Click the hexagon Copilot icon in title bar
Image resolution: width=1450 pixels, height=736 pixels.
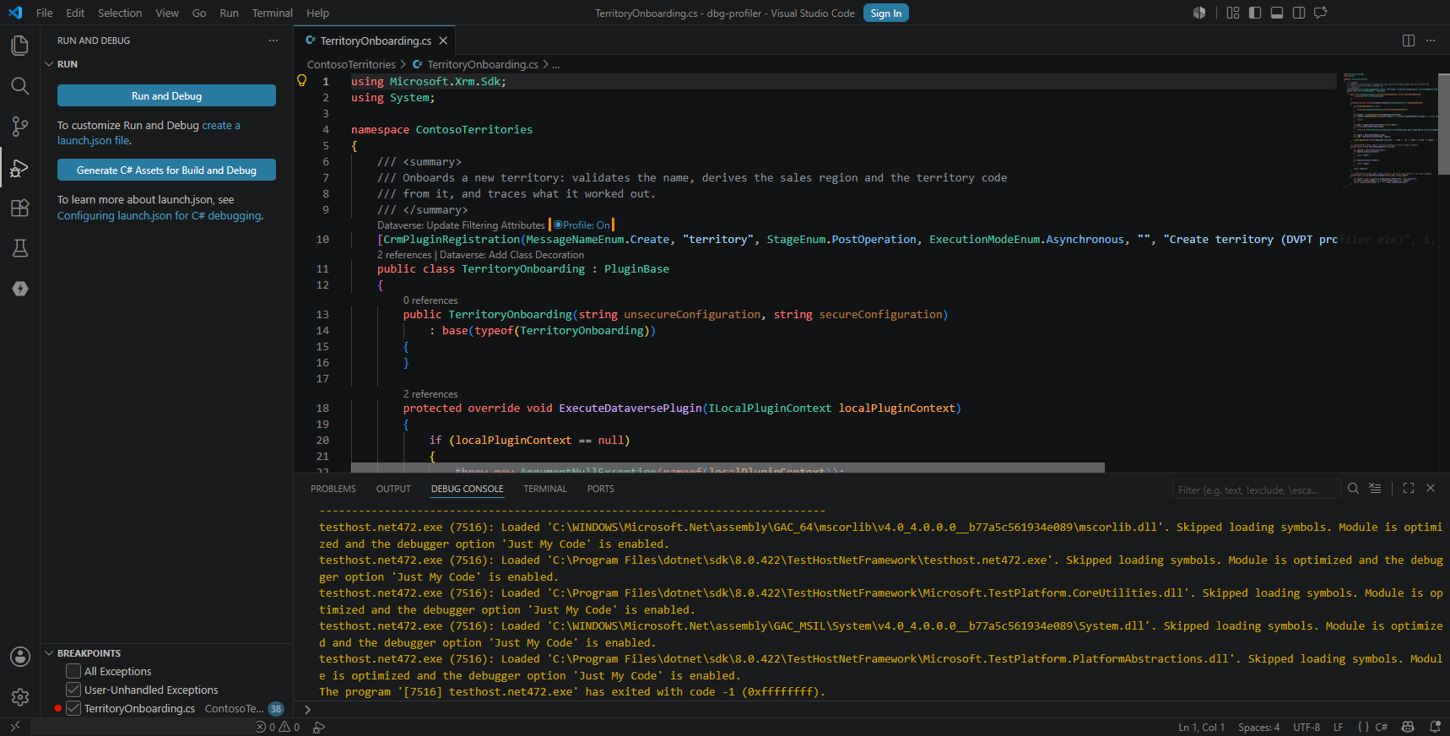tap(1199, 13)
